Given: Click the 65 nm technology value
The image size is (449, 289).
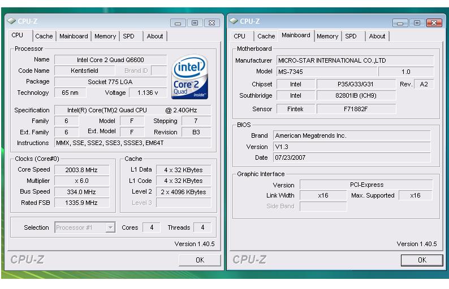Looking at the screenshot, I should (x=70, y=93).
